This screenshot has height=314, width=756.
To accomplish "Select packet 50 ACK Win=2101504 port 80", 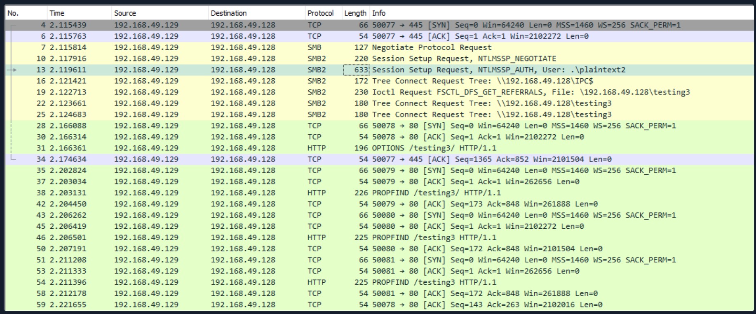I will pos(379,248).
